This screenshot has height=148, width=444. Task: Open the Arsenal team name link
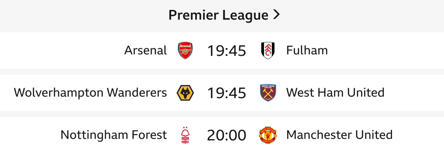pos(145,51)
